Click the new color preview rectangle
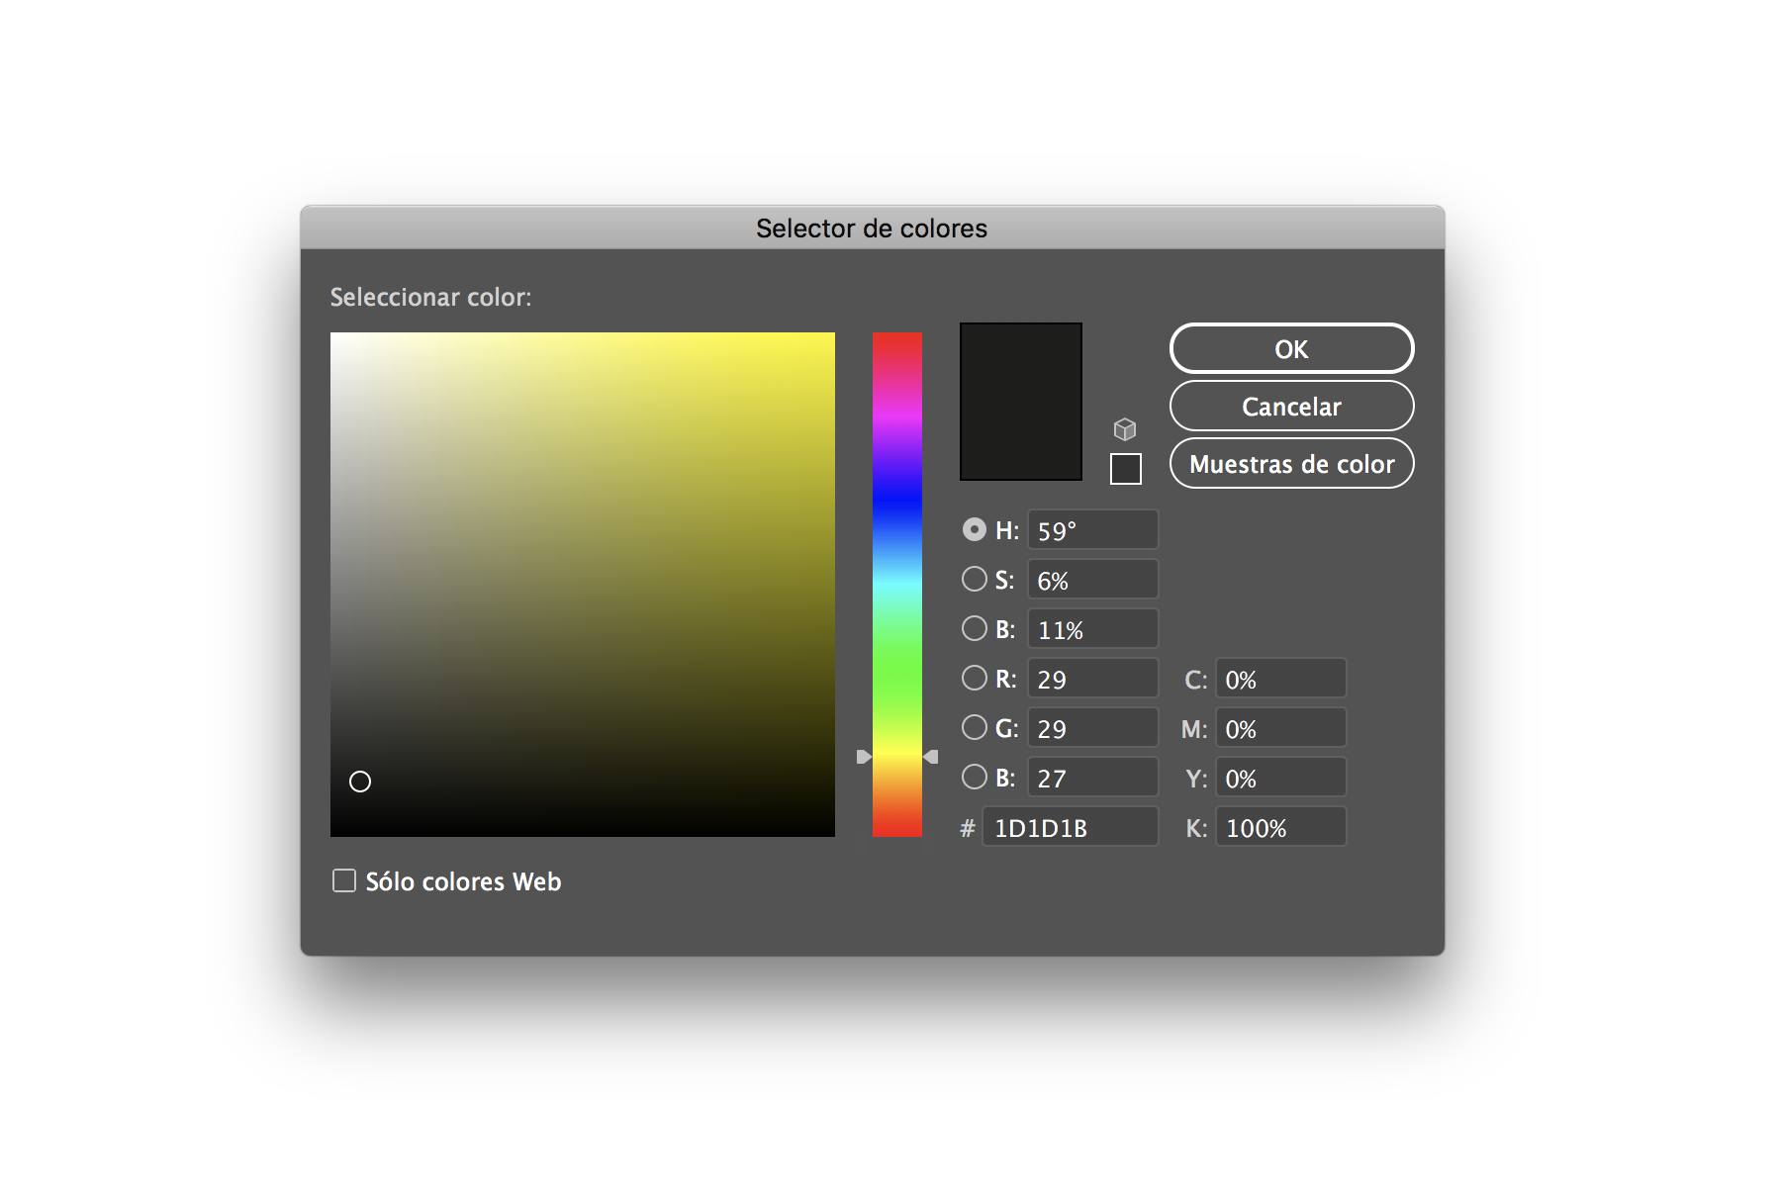Viewport: 1779px width, 1199px height. click(1020, 400)
